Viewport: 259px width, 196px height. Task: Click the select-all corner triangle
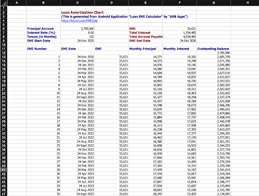coord(4,3)
